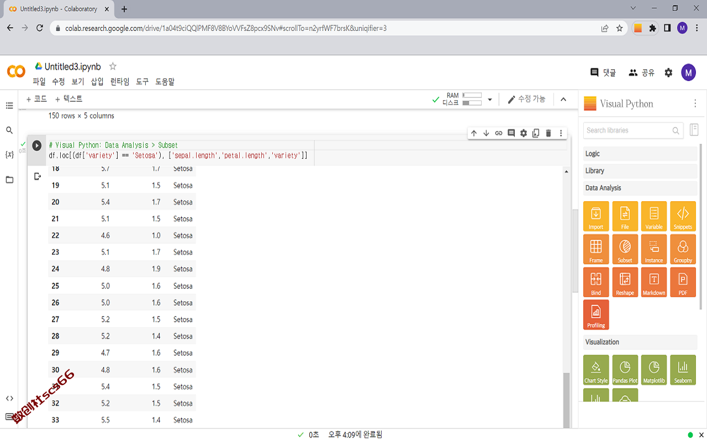
Task: Open more cell actions menu
Action: [x=561, y=133]
